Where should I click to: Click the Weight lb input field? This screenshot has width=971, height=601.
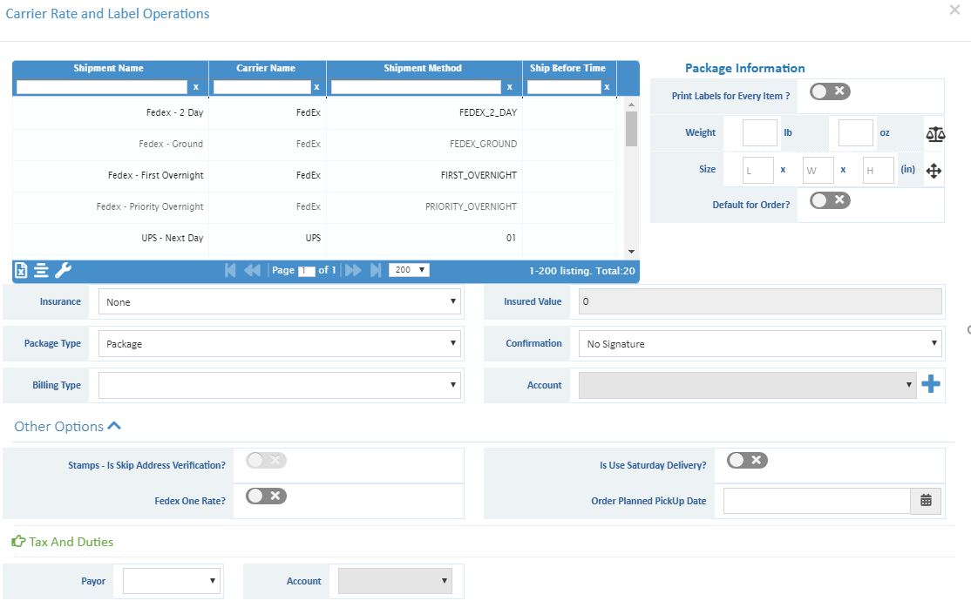(759, 133)
